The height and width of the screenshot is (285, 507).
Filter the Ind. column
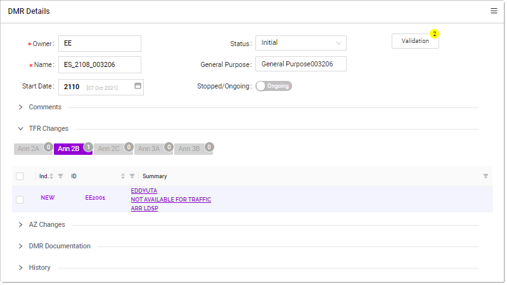coord(61,176)
